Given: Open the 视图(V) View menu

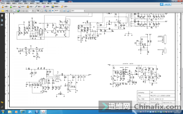Looking at the screenshot, I should [14, 3].
